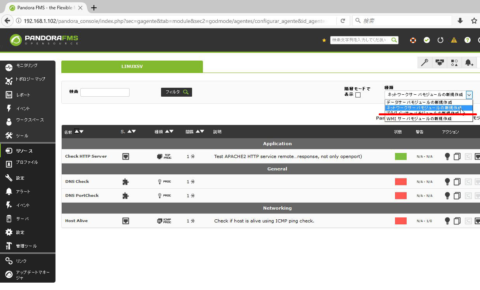Click the yellow favorites star in header

(x=324, y=40)
